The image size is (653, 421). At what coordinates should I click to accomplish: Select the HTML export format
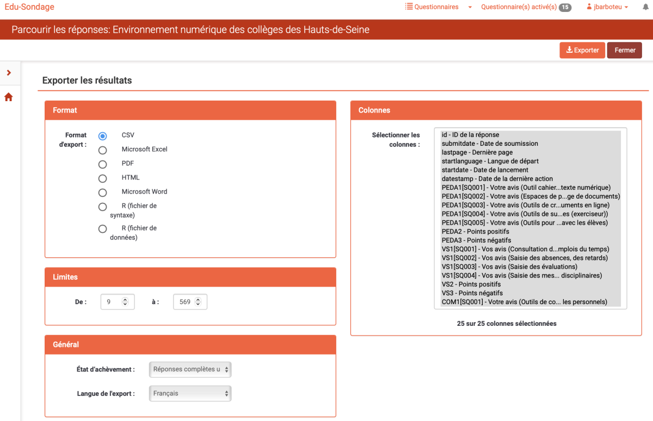(x=102, y=178)
